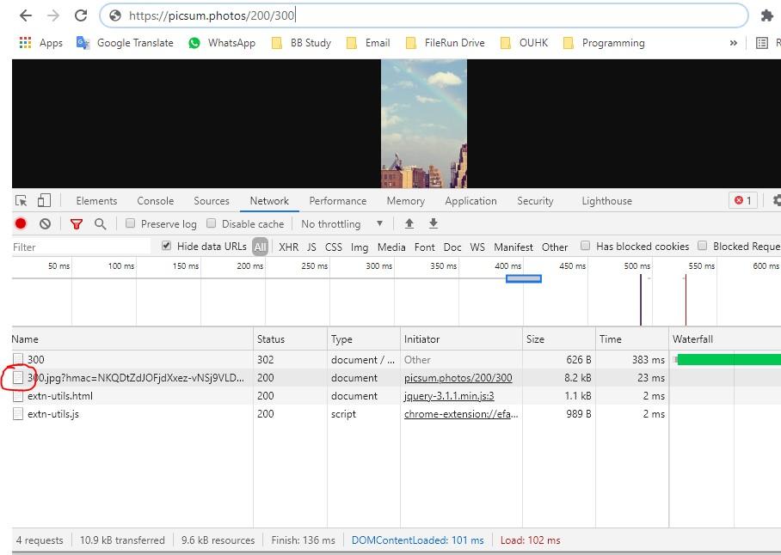The width and height of the screenshot is (781, 555).
Task: Filter requests by Other
Action: tap(555, 247)
